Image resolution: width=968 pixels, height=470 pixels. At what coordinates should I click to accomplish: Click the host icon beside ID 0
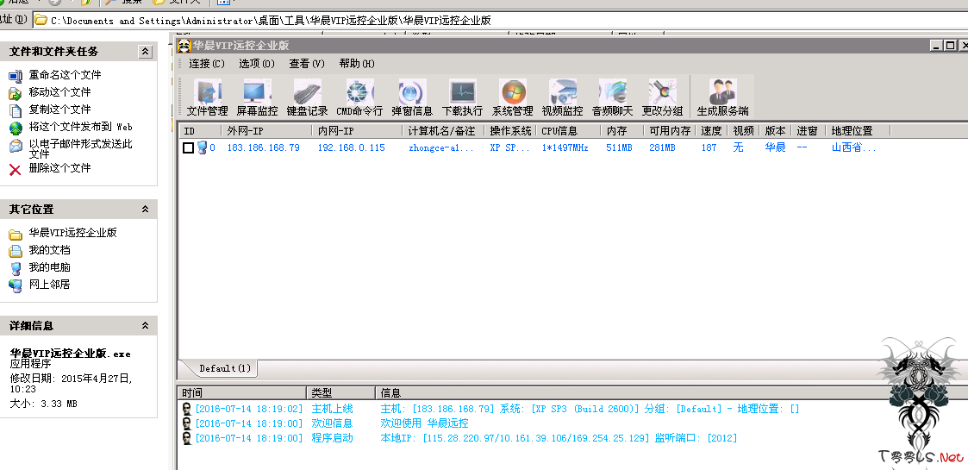[x=202, y=147]
